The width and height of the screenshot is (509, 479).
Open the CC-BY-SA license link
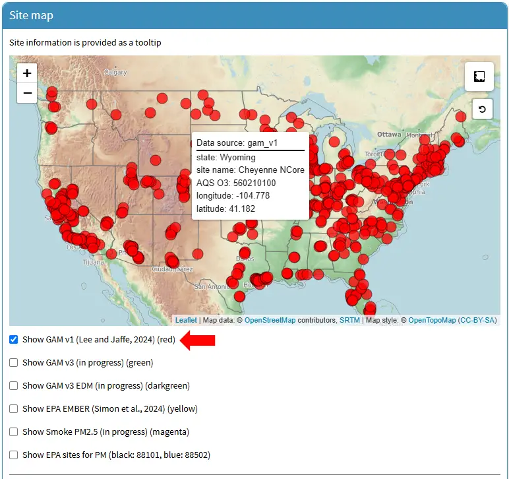478,320
